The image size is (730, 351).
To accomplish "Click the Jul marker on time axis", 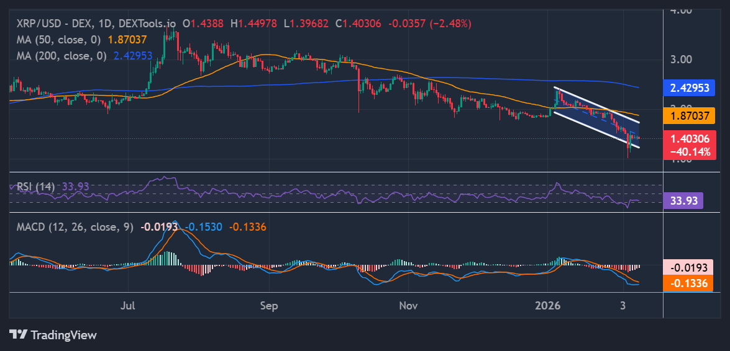I will coord(129,306).
